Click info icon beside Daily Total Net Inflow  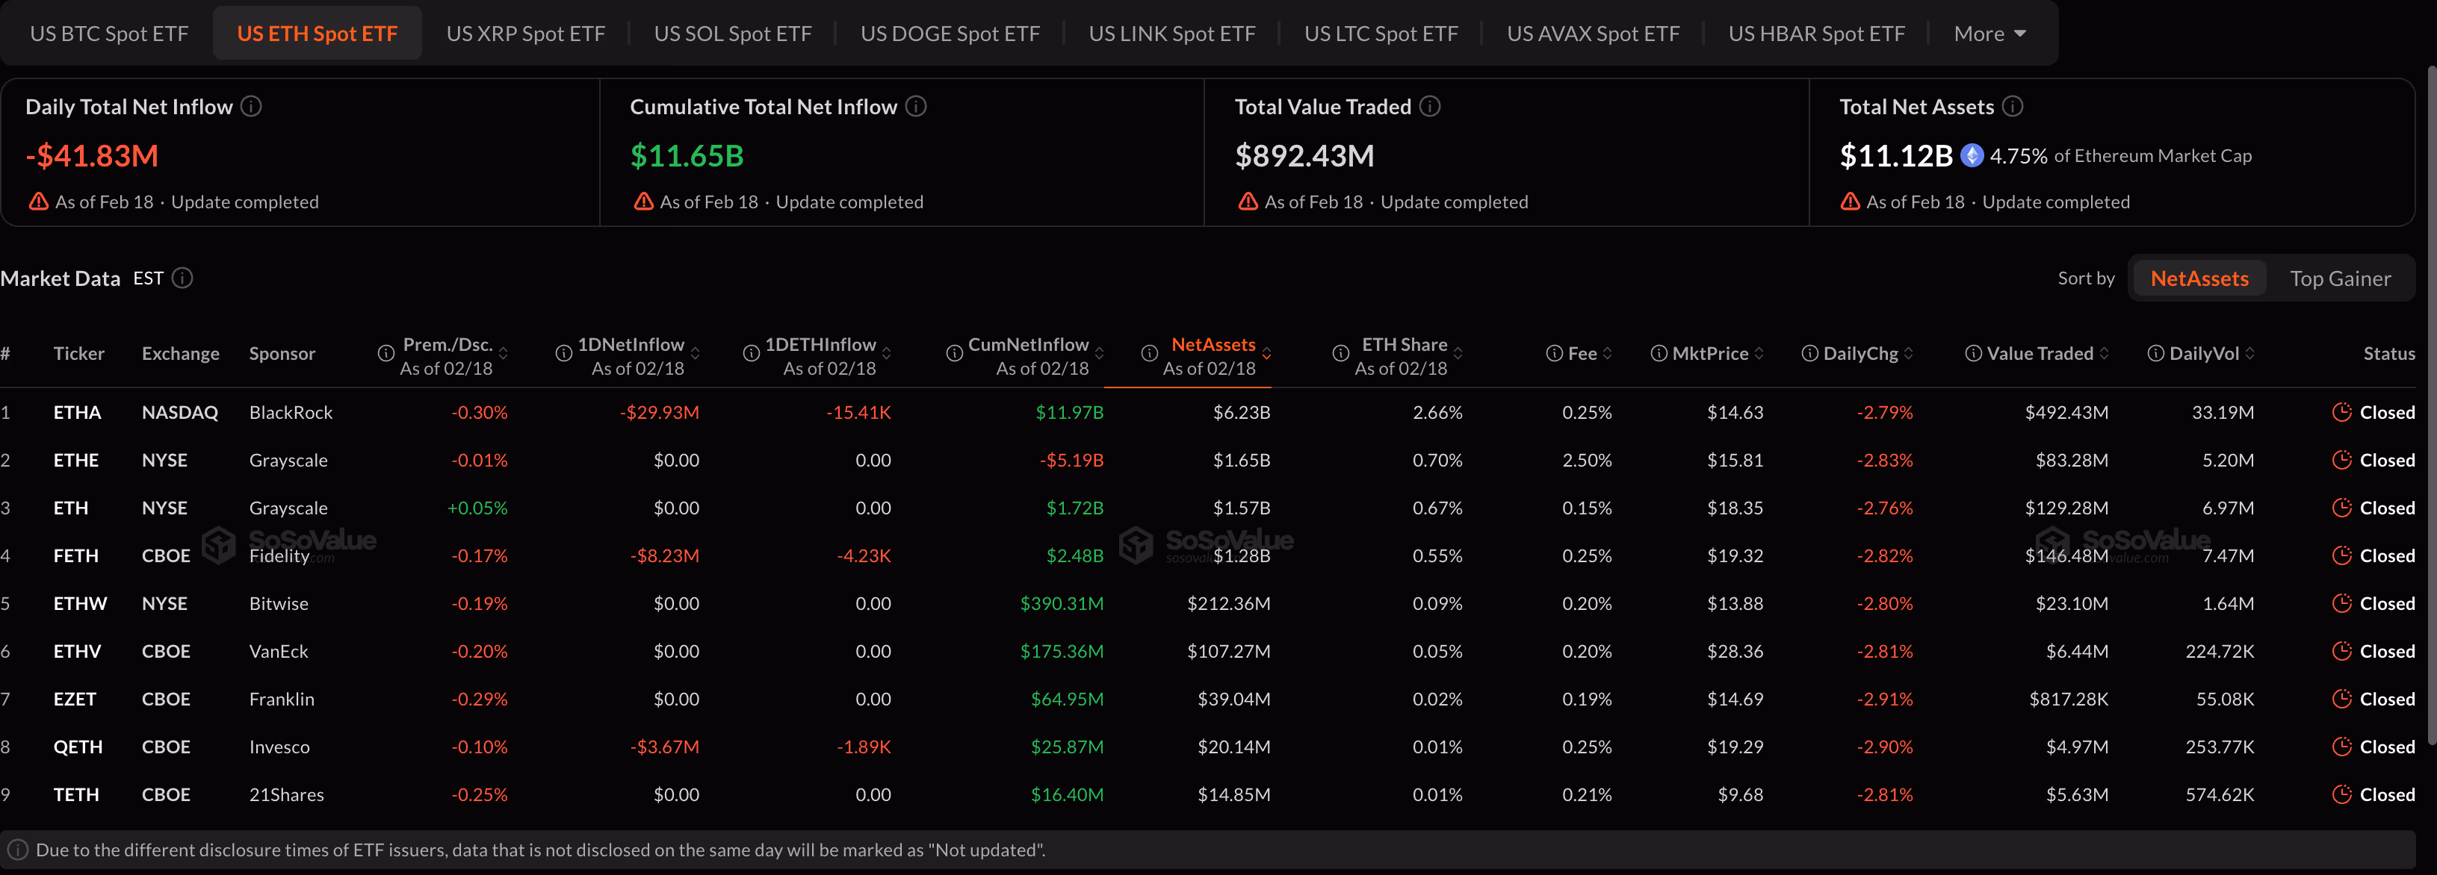point(251,107)
